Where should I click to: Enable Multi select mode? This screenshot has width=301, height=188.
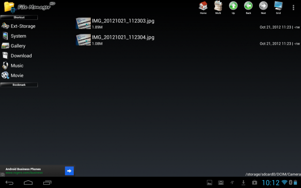coord(218,8)
